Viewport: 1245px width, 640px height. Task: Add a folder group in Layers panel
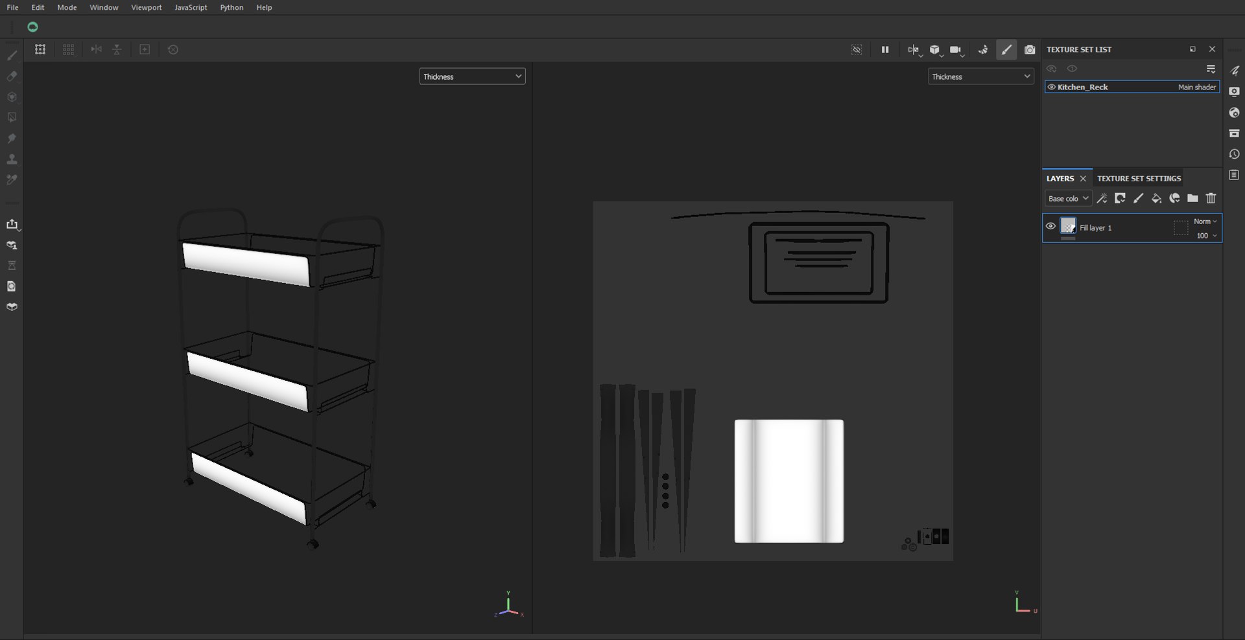(1192, 198)
